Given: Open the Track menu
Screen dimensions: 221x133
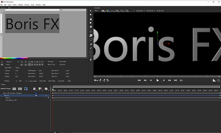Looking at the screenshot, I should pos(10,5).
